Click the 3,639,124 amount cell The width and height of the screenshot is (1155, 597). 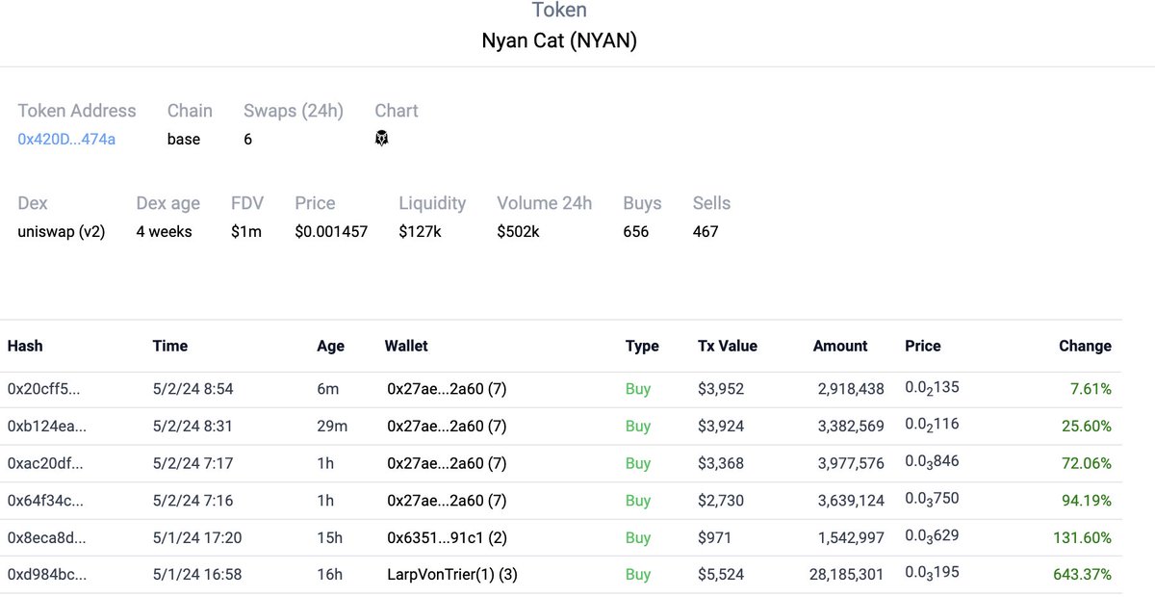tap(851, 501)
